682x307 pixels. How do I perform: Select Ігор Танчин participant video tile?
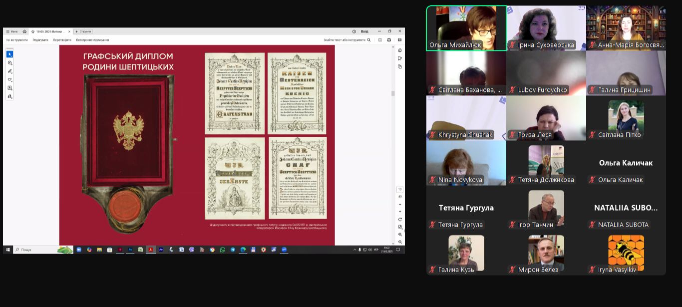[546, 208]
